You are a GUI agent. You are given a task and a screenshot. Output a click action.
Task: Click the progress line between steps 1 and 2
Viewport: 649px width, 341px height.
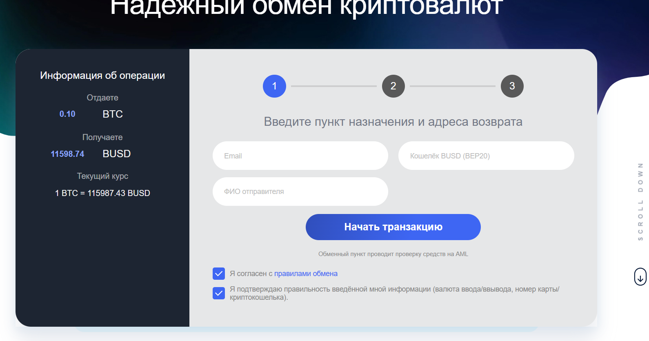[x=333, y=86]
